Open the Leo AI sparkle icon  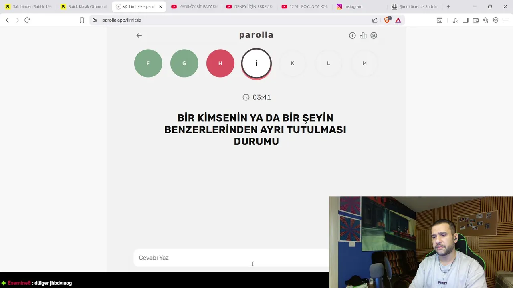click(x=486, y=20)
